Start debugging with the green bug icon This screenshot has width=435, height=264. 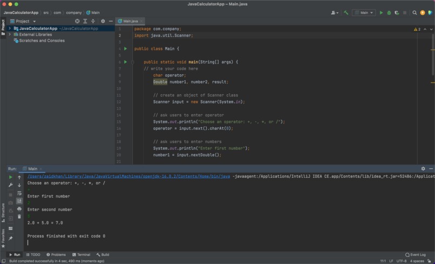tap(389, 12)
